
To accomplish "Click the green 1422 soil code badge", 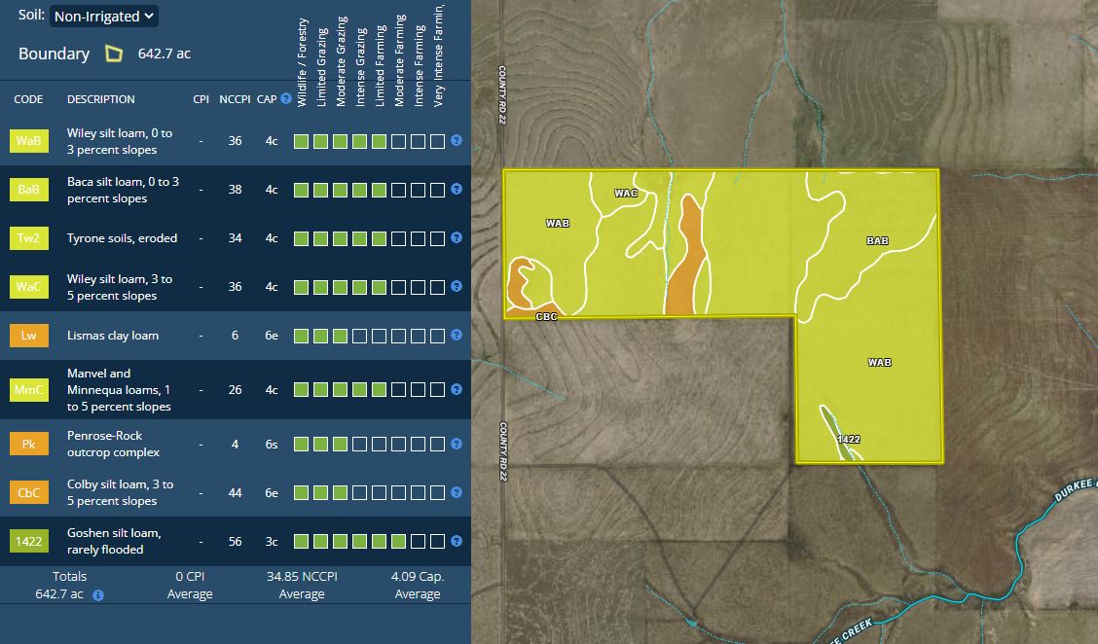I will tap(28, 541).
